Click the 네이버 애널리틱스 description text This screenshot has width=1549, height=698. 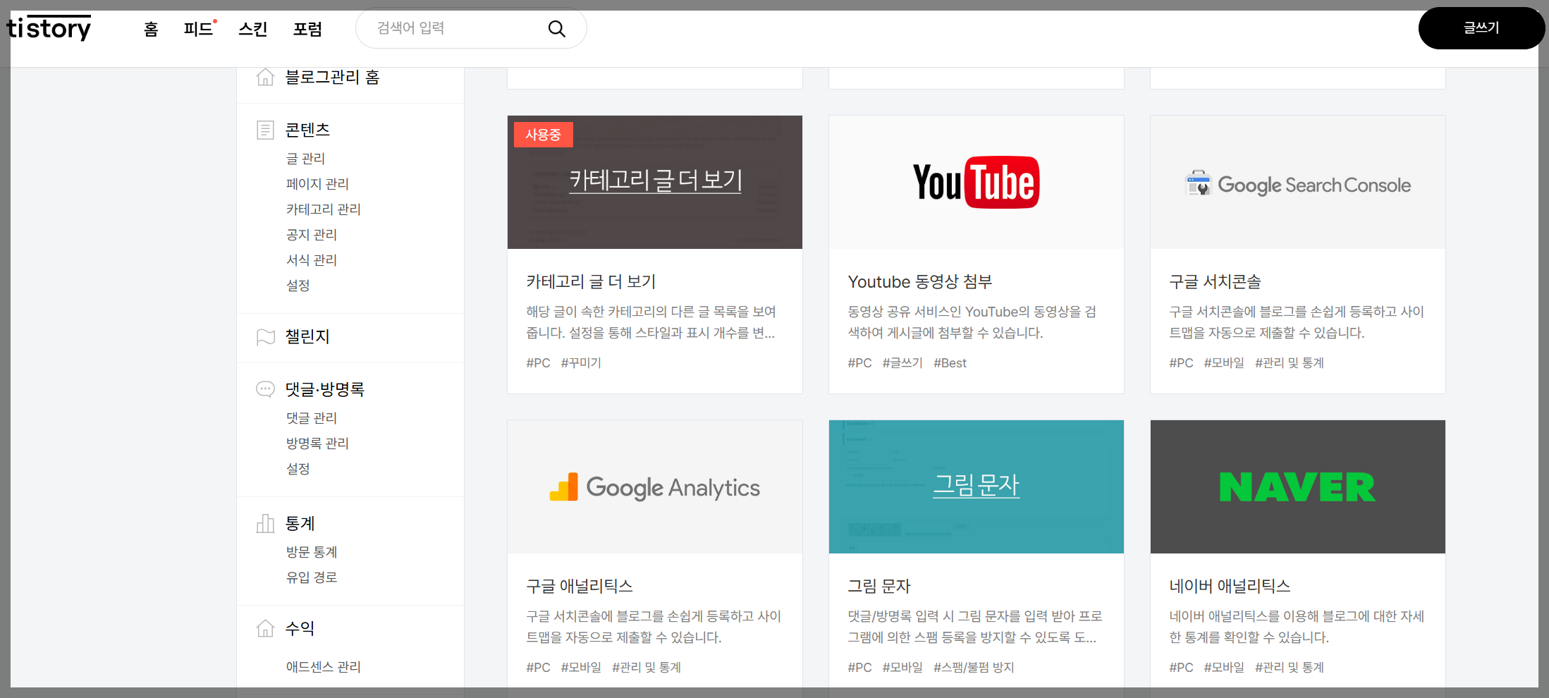1297,627
